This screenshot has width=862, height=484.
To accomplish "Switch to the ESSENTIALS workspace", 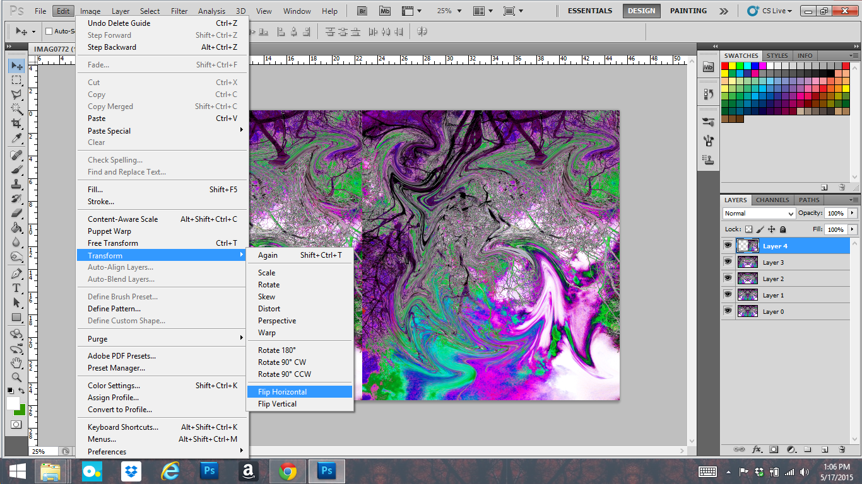I will pos(590,11).
